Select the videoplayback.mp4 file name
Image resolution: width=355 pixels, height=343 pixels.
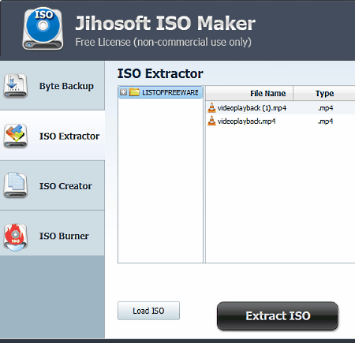246,121
